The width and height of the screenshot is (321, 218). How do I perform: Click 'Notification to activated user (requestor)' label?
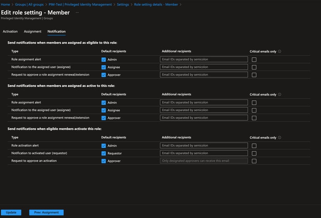click(x=39, y=153)
